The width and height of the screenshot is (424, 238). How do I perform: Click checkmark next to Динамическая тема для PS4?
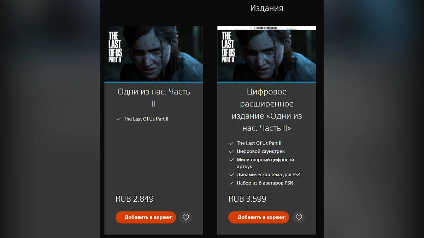[231, 175]
